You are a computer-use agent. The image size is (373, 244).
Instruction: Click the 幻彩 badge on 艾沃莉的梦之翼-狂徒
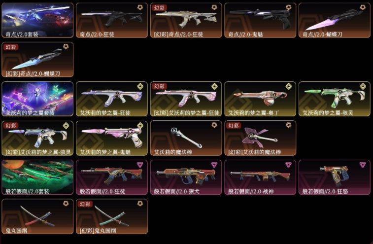[159, 86]
